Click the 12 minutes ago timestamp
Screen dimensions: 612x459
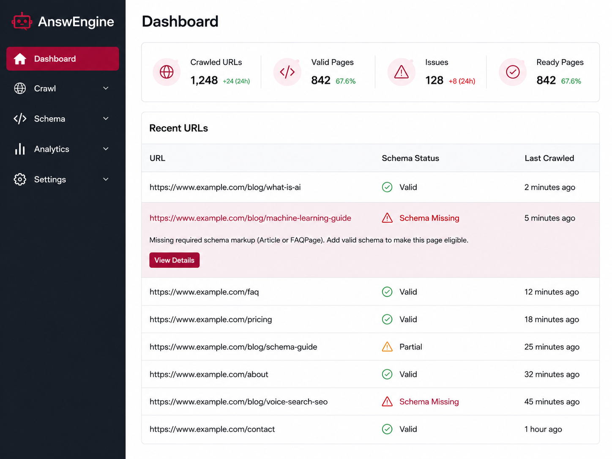552,292
